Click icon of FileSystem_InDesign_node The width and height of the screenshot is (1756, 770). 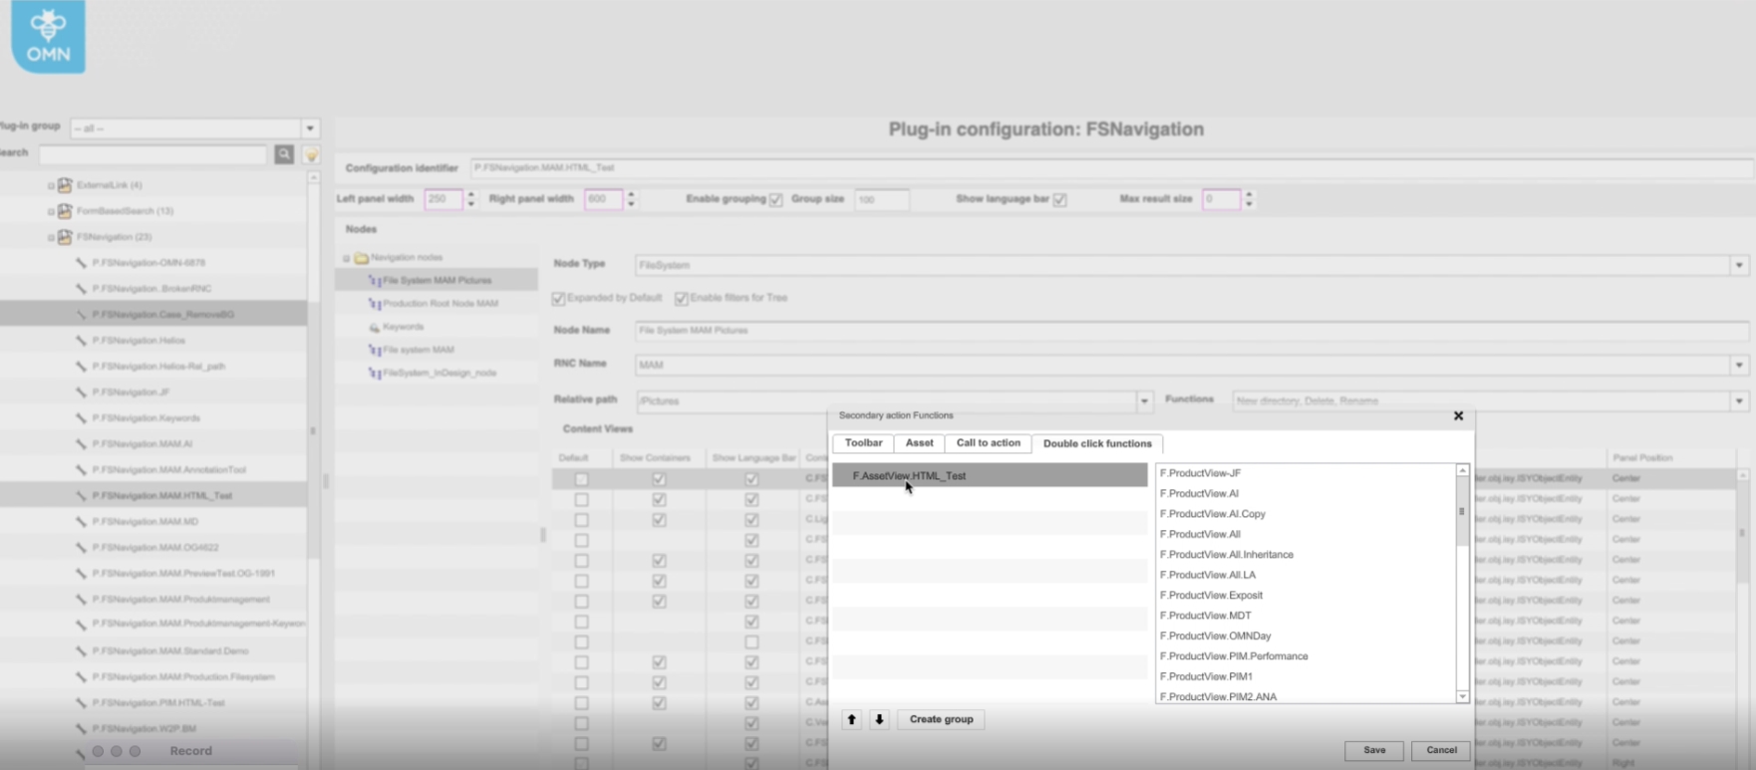375,374
